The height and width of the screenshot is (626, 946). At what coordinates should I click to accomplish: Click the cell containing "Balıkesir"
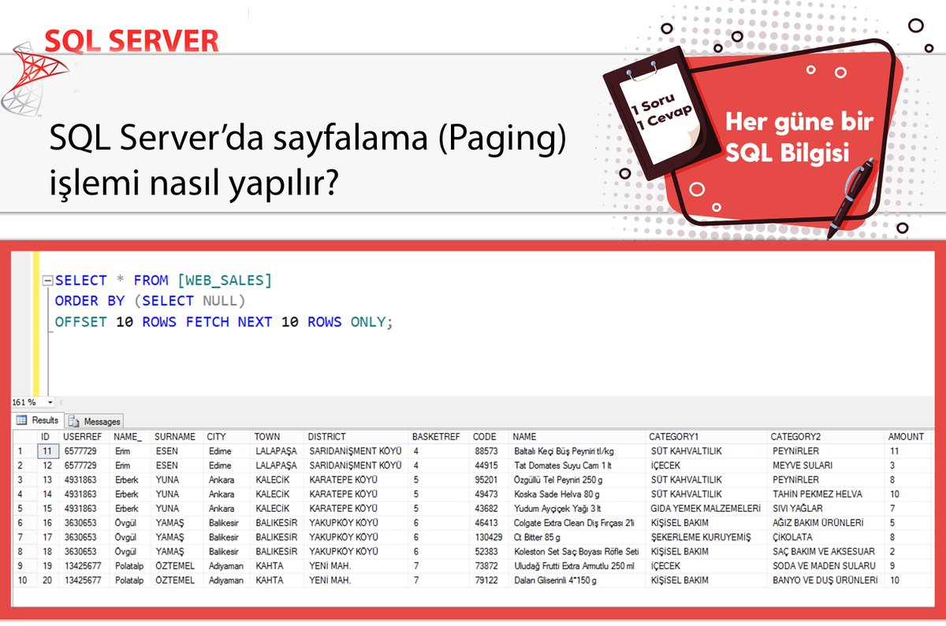[x=222, y=520]
